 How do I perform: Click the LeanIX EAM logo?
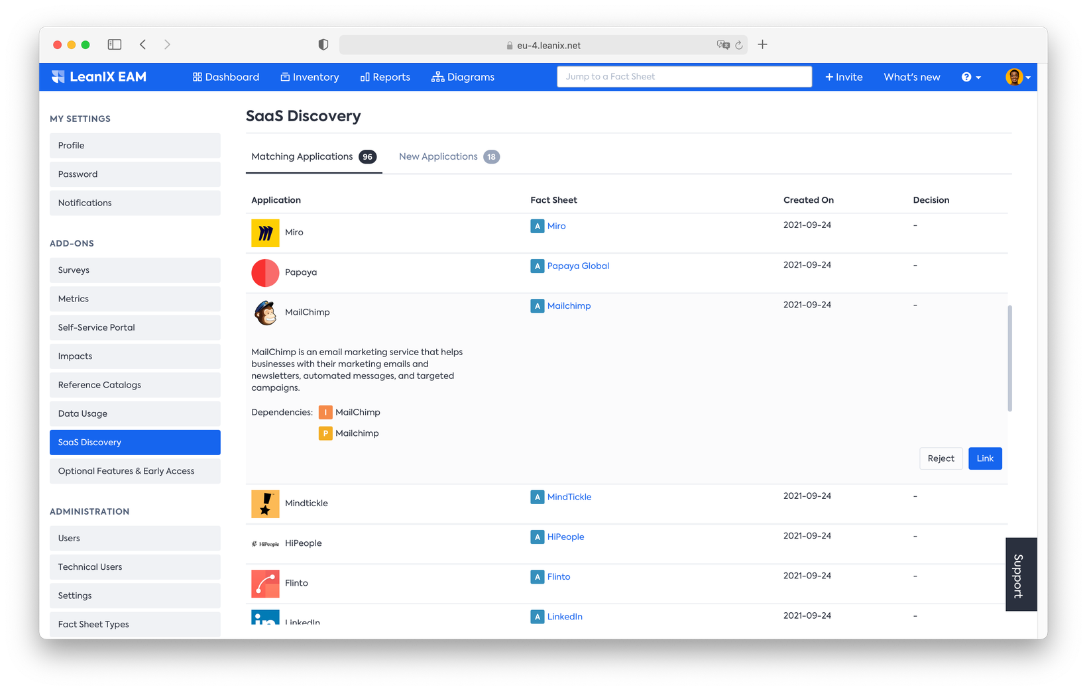[x=99, y=77]
